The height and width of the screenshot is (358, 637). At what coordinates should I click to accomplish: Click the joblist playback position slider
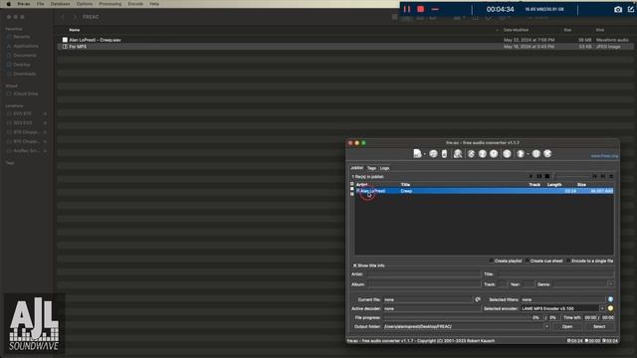point(572,176)
